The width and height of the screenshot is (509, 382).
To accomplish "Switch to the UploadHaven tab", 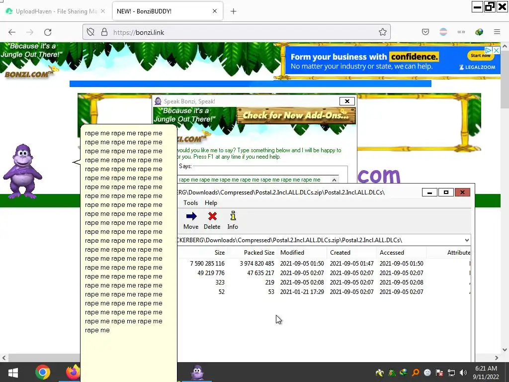I will point(56,11).
